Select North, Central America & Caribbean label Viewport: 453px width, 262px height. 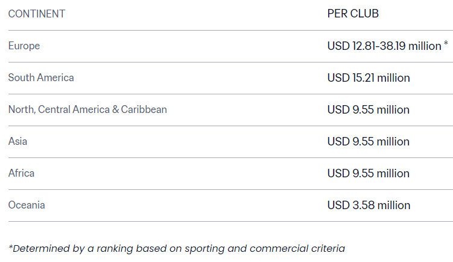click(x=87, y=110)
